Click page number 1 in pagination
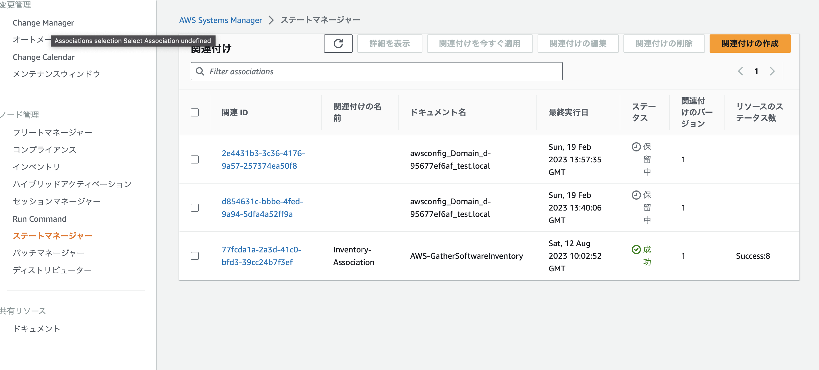Screen dimensions: 819x370 (x=756, y=71)
